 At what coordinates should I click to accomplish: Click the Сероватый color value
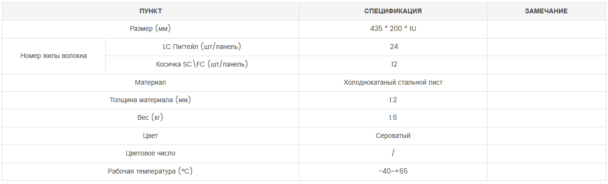(393, 136)
